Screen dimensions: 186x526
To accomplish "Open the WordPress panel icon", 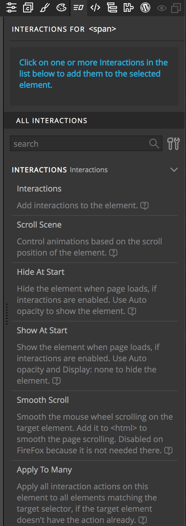I will tap(145, 7).
